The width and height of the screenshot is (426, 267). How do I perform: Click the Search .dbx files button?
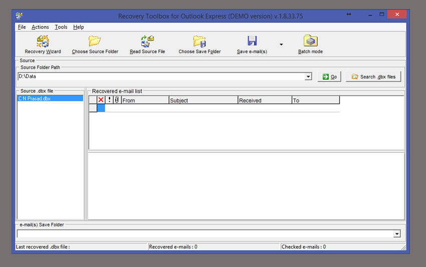(373, 77)
